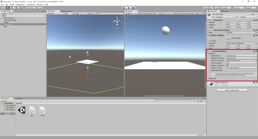Click Physic Material object picker circle

256,43
